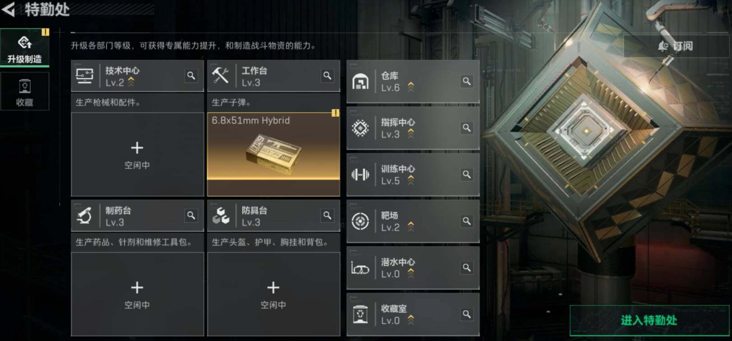Click magnifier icon on 指挥中心 row
The height and width of the screenshot is (341, 732).
[467, 128]
